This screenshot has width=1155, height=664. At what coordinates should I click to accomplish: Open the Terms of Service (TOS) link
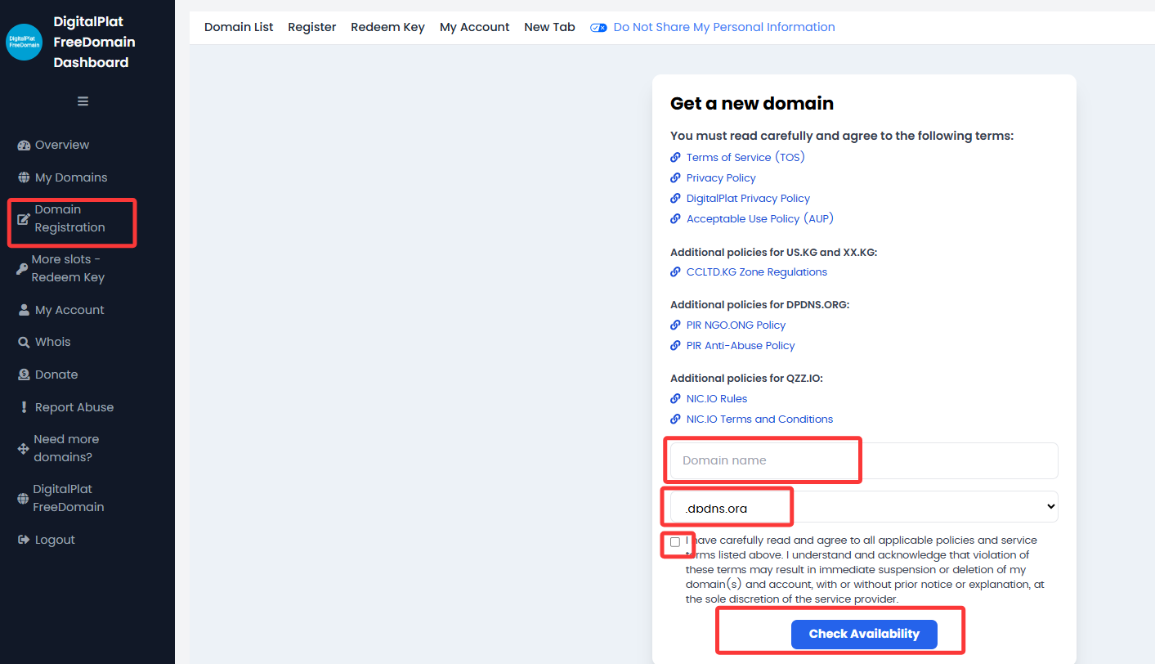click(745, 157)
